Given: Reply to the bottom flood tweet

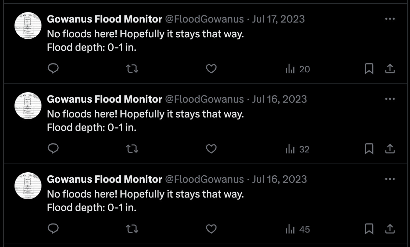Looking at the screenshot, I should point(53,229).
